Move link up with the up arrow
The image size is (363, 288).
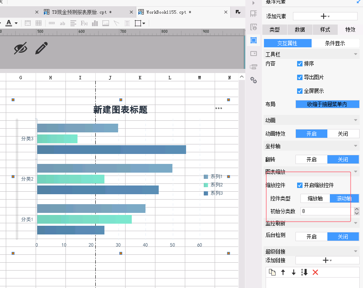(x=283, y=272)
